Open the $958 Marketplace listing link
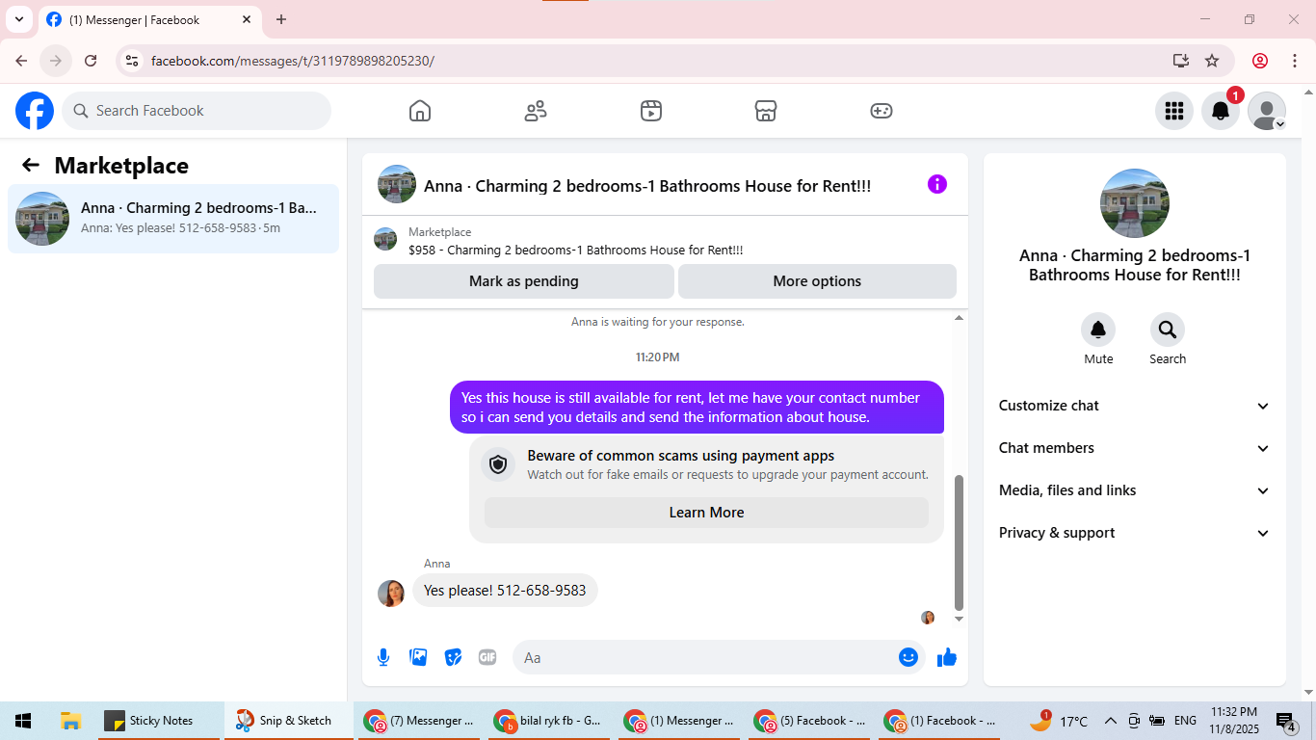 576,251
